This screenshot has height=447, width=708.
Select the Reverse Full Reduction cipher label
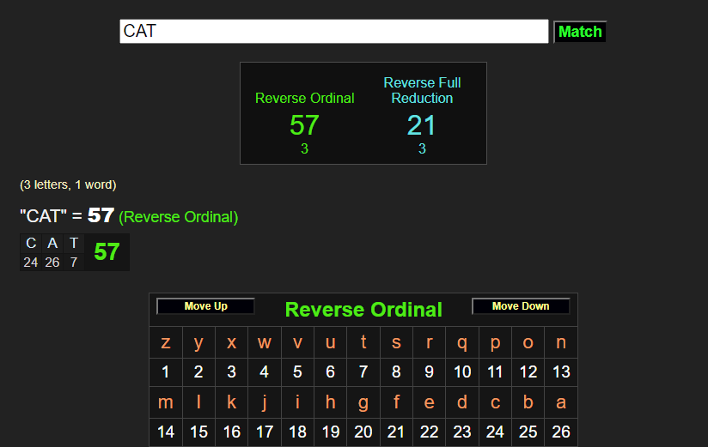[x=422, y=90]
